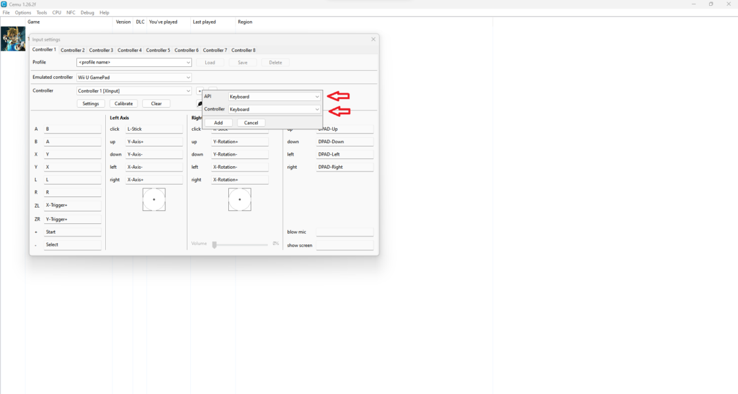Select the DPAD-Down mapping field
The image size is (738, 394).
tap(345, 142)
